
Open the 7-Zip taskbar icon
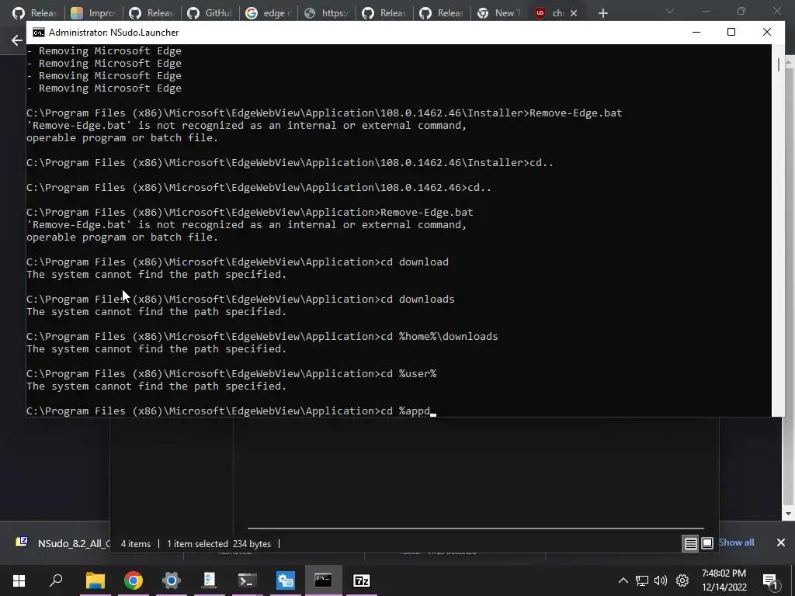362,580
